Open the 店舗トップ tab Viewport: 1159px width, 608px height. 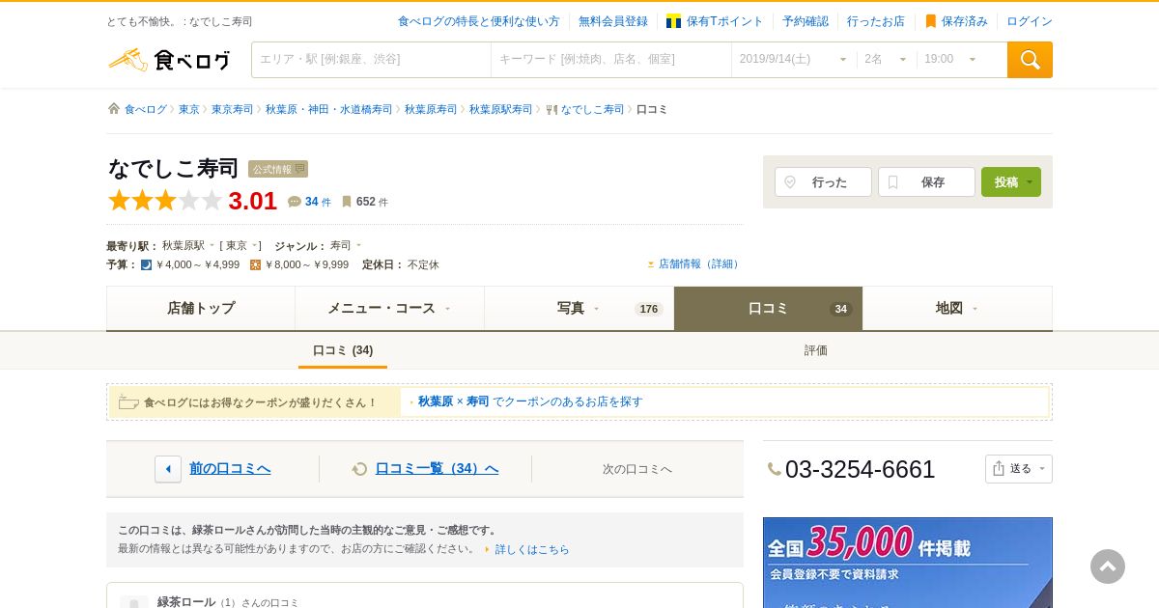pyautogui.click(x=201, y=309)
